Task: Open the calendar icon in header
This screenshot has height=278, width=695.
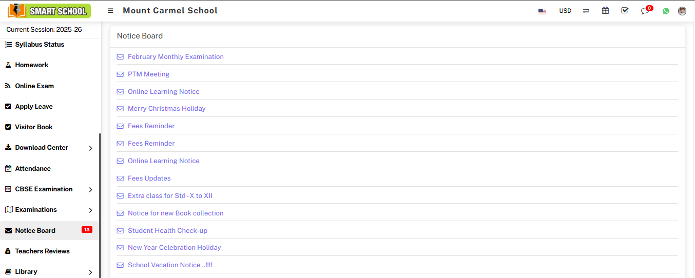Action: 605,11
